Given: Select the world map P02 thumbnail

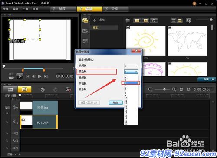Looking at the screenshot, I should pos(187,41).
